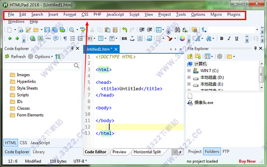267x167 pixels.
Task: Expand the WIN 7 (C:) drive node
Action: click(189, 71)
